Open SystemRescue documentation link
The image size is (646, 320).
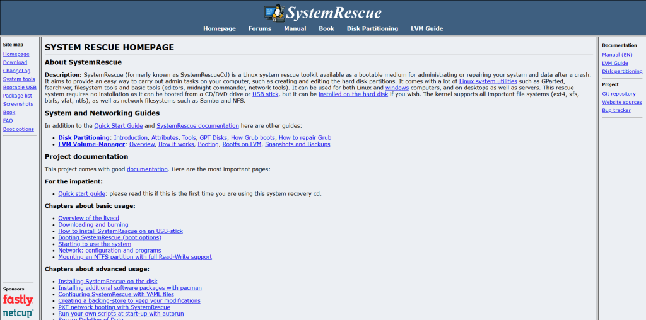click(197, 126)
